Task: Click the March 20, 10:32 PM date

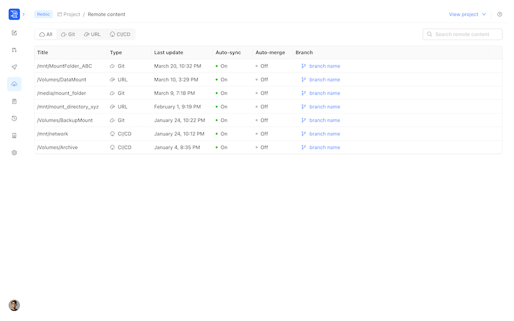Action: click(x=178, y=66)
